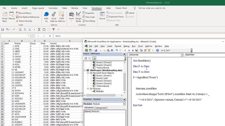Switch to Home ribbon tab
Viewport: 225px width, 126px height.
[x=14, y=8]
